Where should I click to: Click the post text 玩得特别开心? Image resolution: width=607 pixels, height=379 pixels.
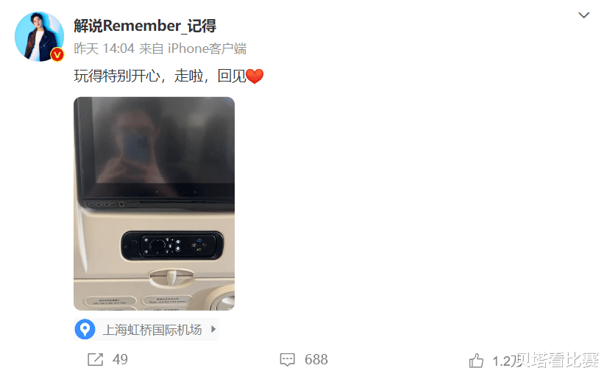117,76
